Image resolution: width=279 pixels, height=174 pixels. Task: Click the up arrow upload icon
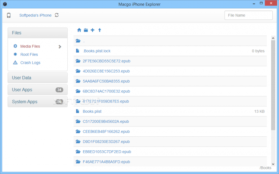click(100, 30)
